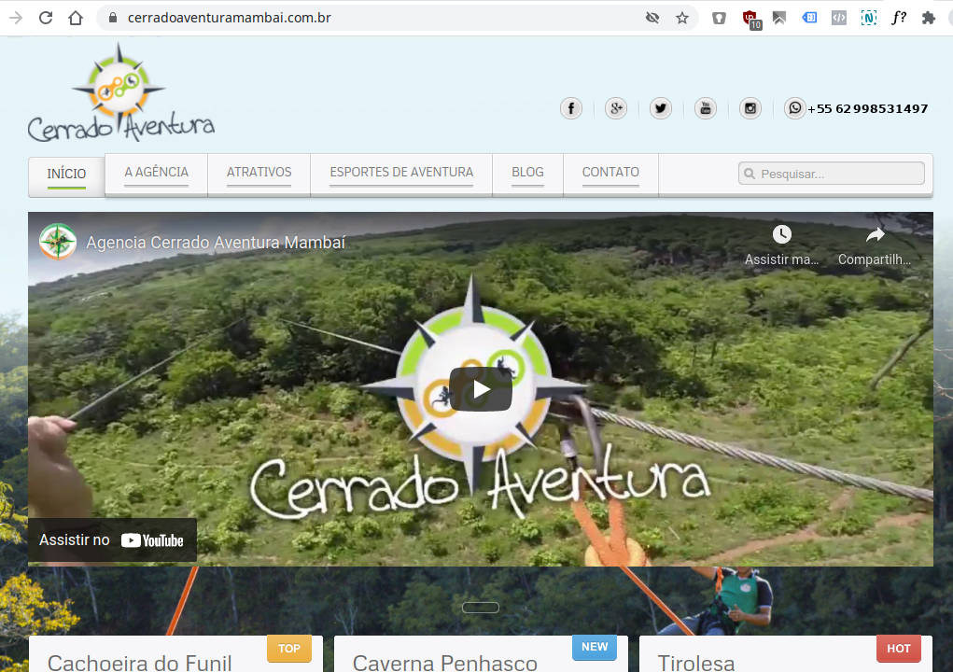Open the Instagram social icon
The width and height of the screenshot is (953, 672).
coord(750,108)
